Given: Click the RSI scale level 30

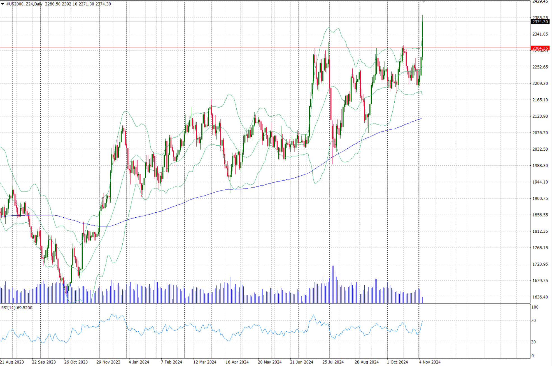Looking at the screenshot, I should point(534,342).
